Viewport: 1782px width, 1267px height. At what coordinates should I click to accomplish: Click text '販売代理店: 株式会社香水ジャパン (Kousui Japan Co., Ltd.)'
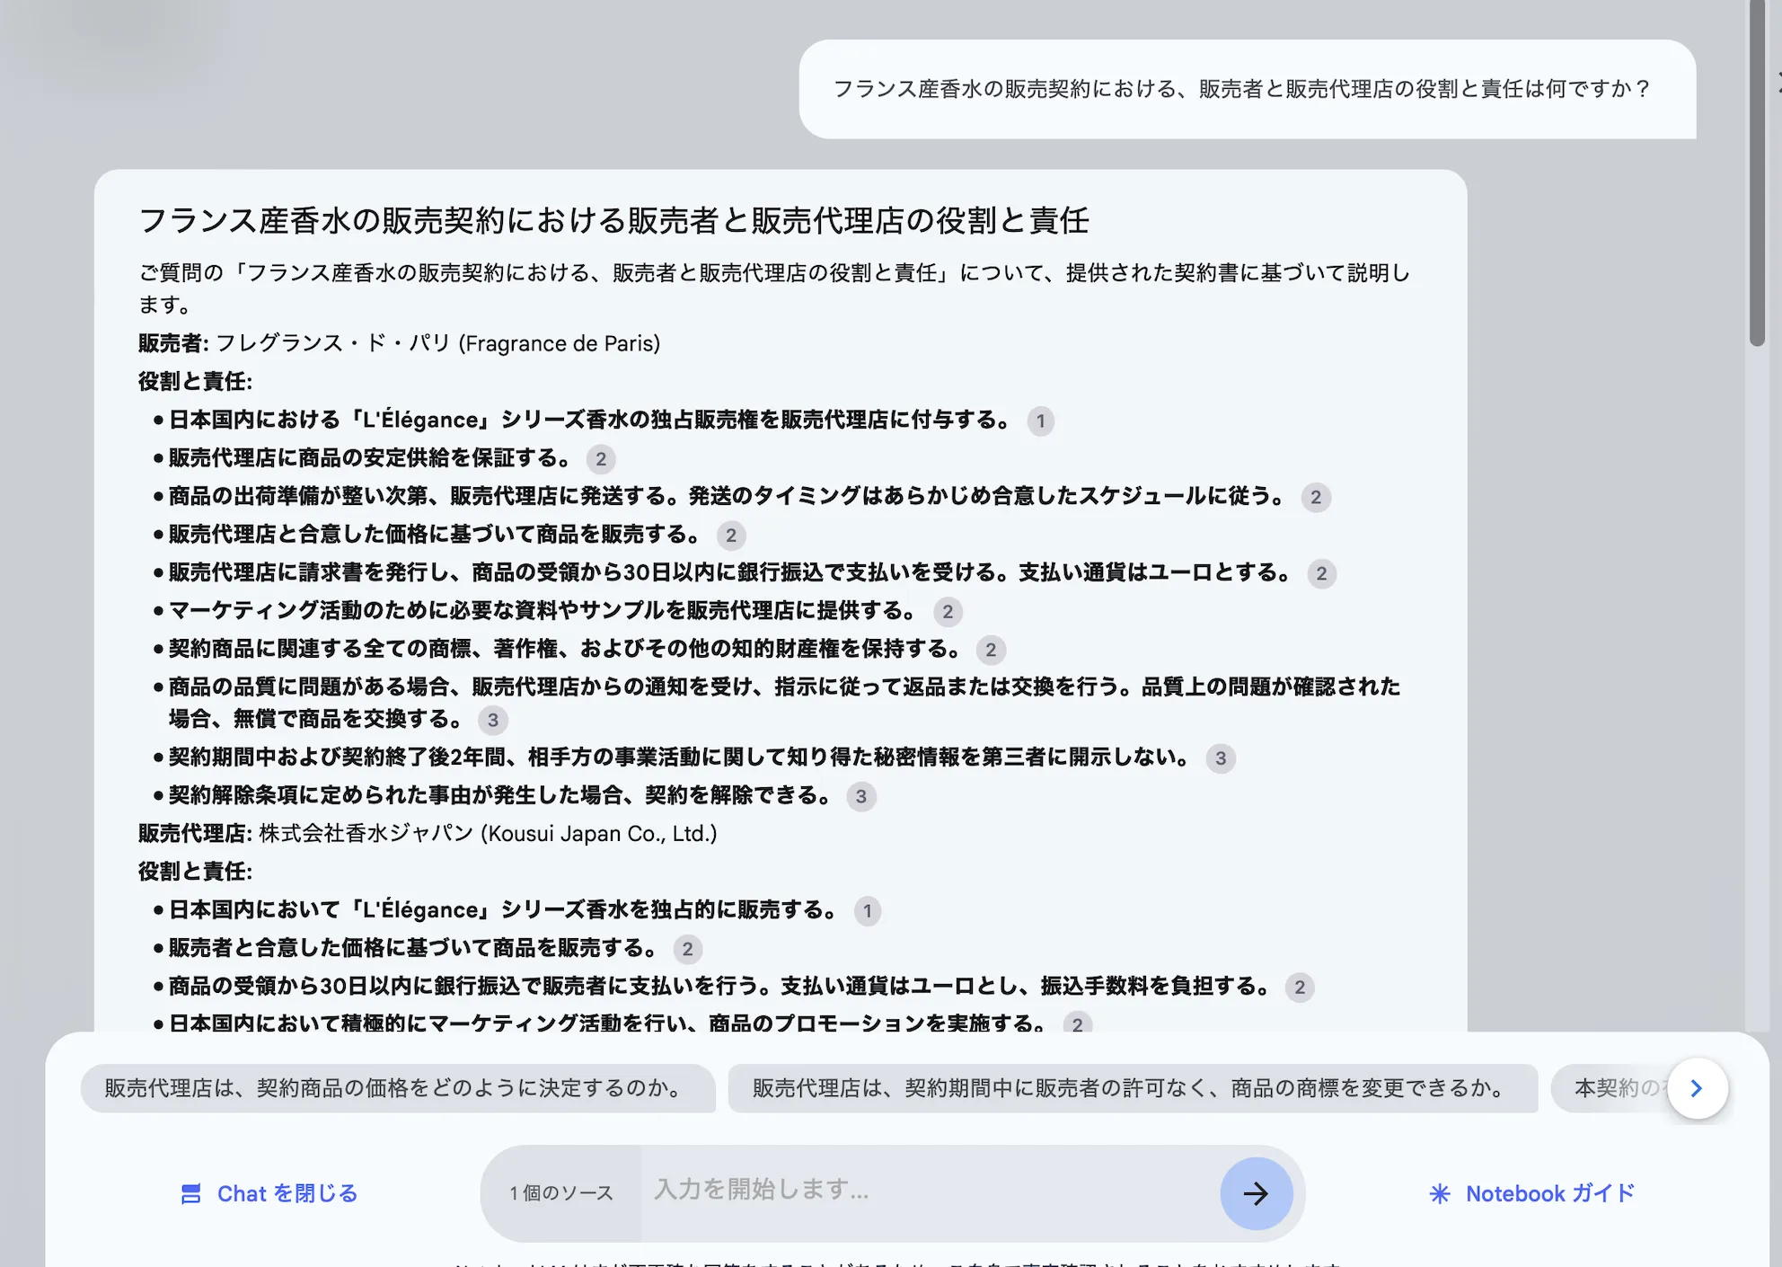coord(428,833)
